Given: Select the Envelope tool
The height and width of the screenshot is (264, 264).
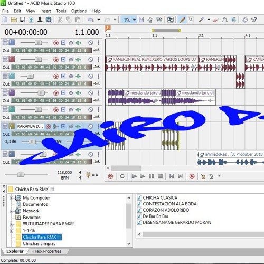Looking at the screenshot, I should coord(225,20).
